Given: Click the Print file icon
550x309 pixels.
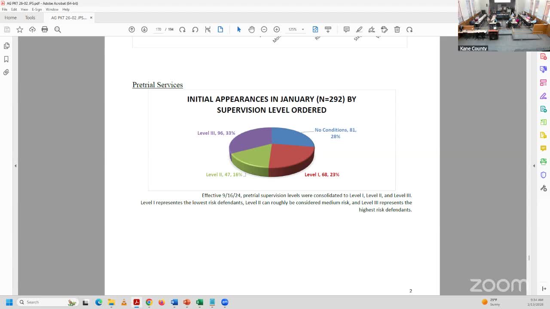Looking at the screenshot, I should (45, 30).
